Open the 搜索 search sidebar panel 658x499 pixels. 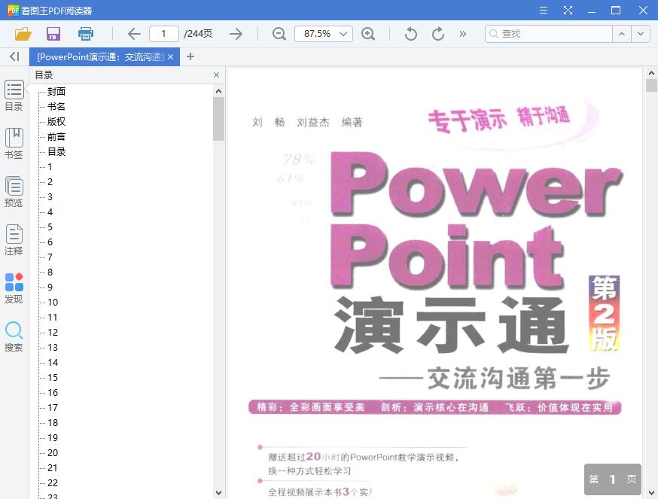[14, 336]
